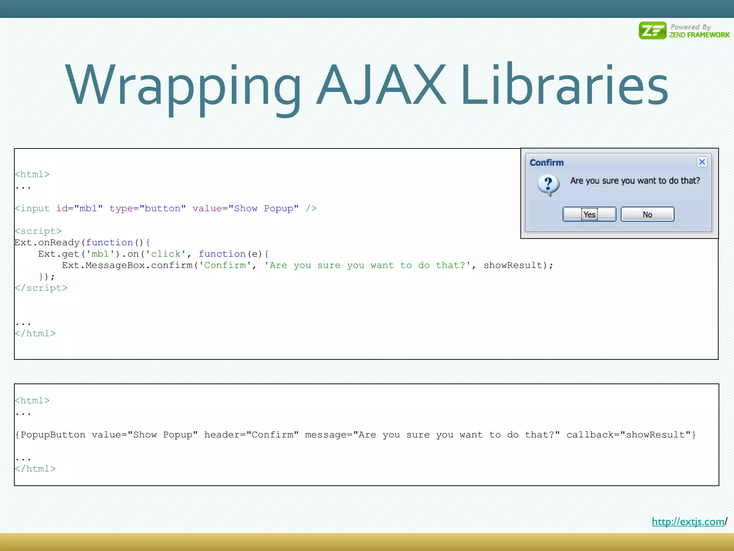Click the blue question mark dialog icon
The width and height of the screenshot is (734, 551).
[x=548, y=185]
